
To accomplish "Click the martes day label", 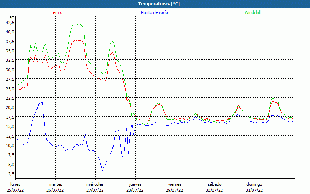I will [x=56, y=184].
